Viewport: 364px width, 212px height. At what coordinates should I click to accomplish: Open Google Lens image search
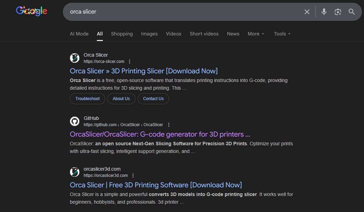pyautogui.click(x=338, y=11)
